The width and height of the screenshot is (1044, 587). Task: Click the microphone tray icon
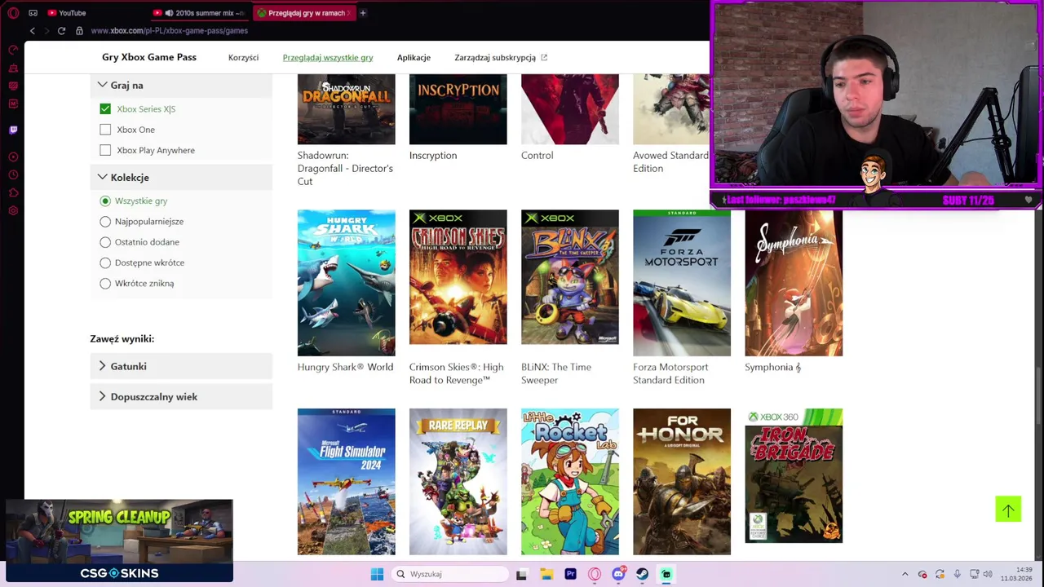(957, 574)
